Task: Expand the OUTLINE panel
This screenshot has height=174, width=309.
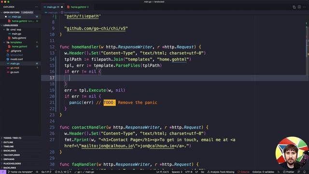Action: 8,142
